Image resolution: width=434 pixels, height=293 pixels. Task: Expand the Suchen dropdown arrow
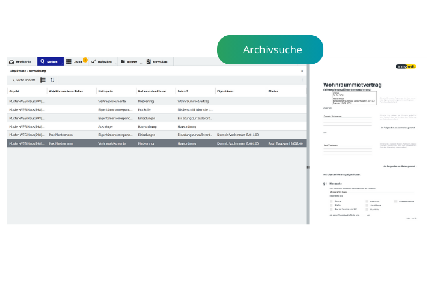tap(62, 64)
